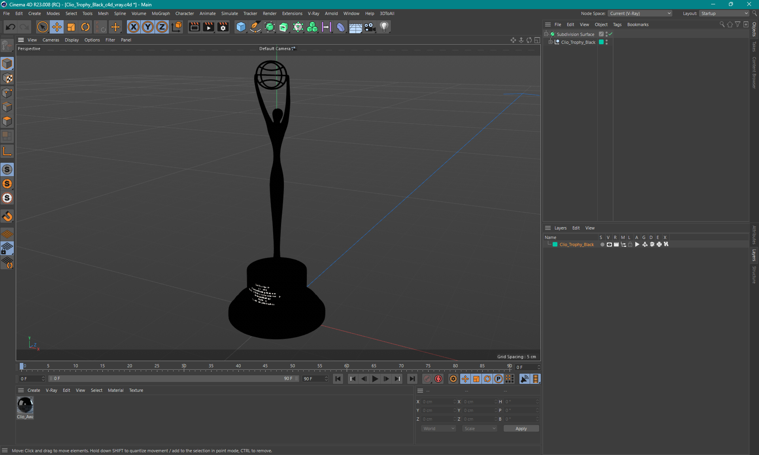The width and height of the screenshot is (759, 455).
Task: Click the Bend deformer icon
Action: [341, 27]
